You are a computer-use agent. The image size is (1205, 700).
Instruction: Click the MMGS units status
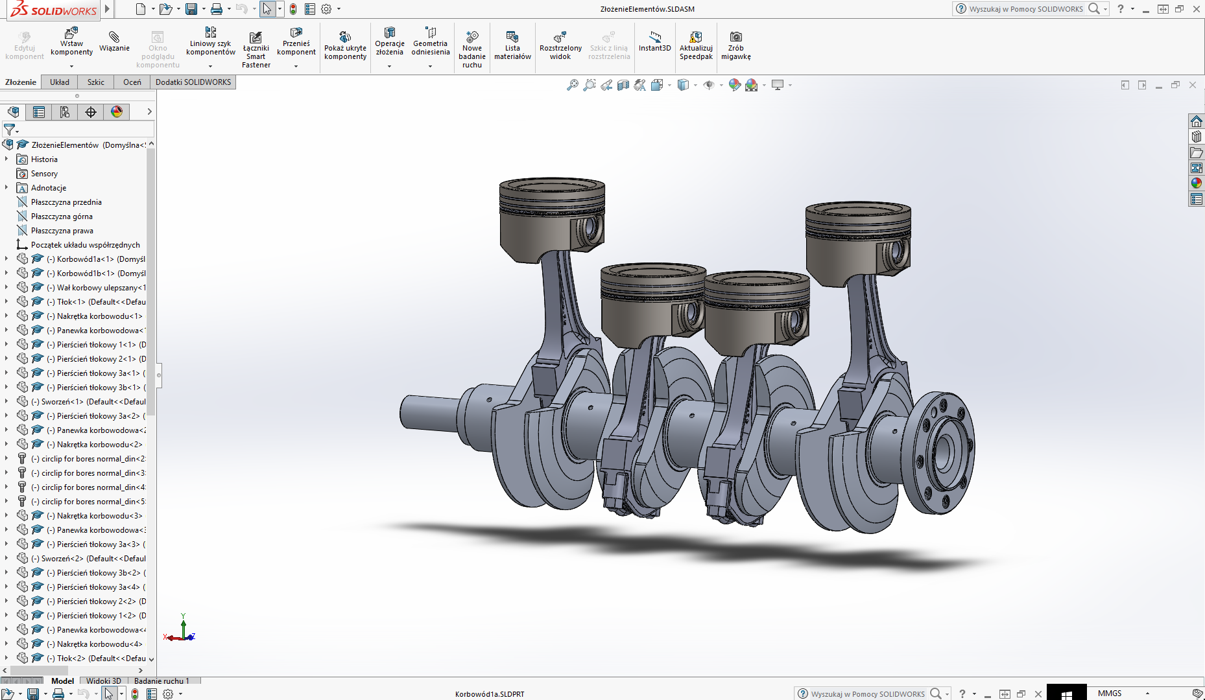click(x=1110, y=693)
